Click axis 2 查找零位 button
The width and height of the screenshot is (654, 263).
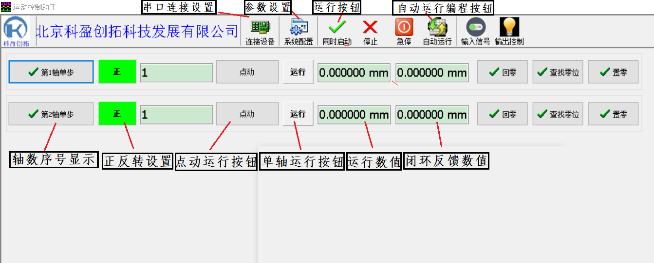tap(558, 114)
